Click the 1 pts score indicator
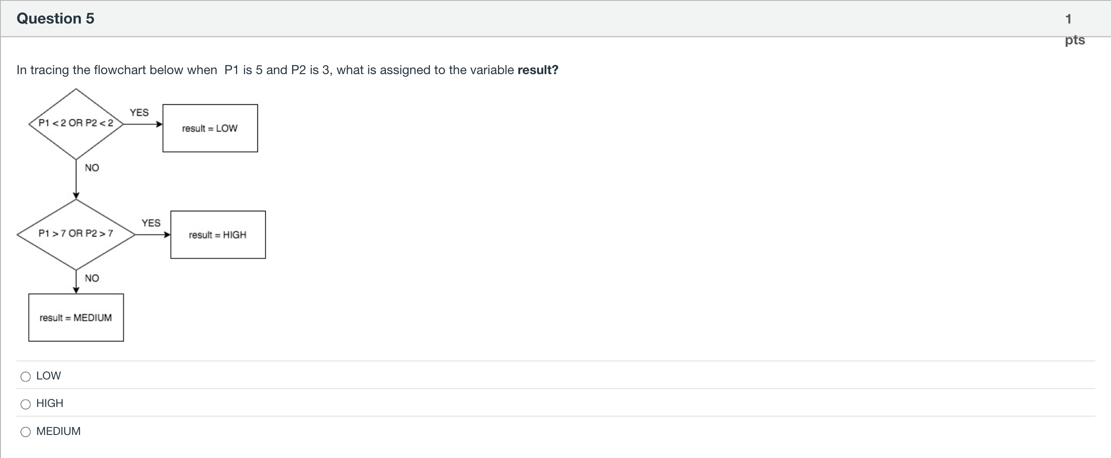 [x=1075, y=29]
